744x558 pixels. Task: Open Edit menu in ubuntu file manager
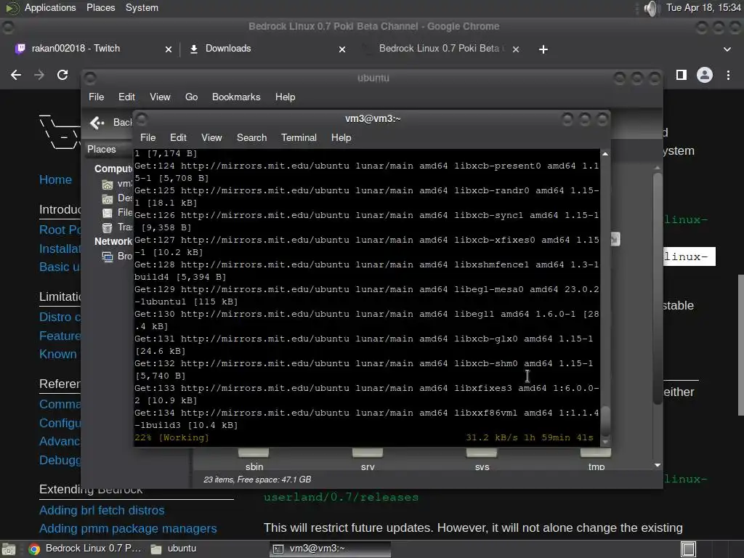click(126, 97)
